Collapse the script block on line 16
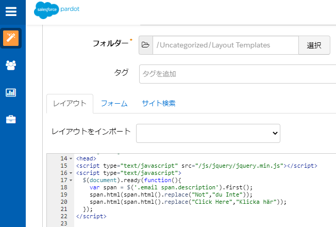 coord(71,173)
